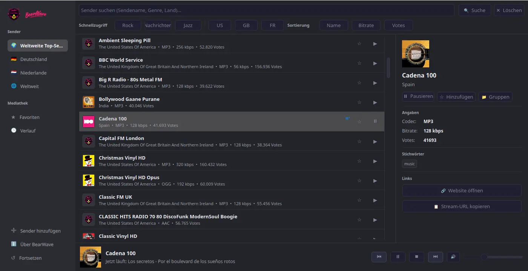The image size is (528, 271).
Task: Click the now-playing cover thumbnail in player bar
Action: click(x=91, y=257)
